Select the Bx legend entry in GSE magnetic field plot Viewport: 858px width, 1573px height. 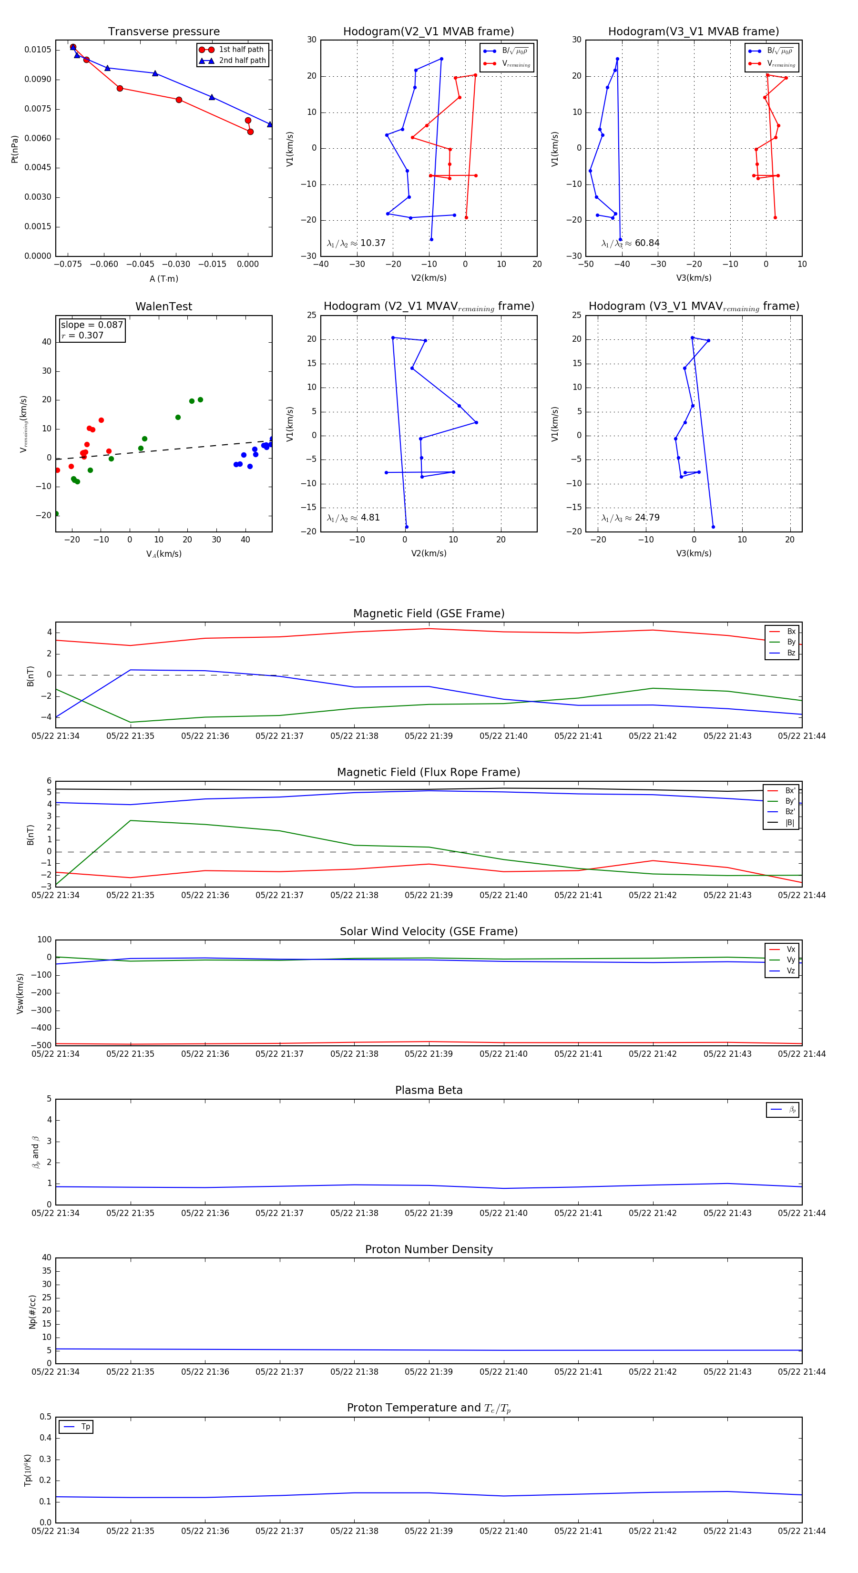782,632
